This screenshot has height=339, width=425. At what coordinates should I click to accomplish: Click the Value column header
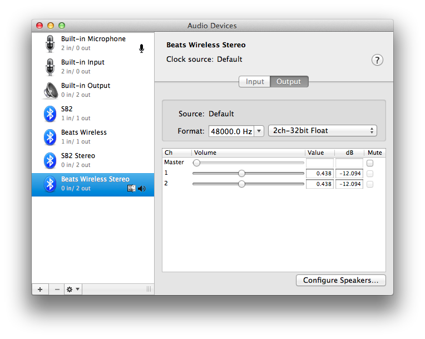[319, 153]
